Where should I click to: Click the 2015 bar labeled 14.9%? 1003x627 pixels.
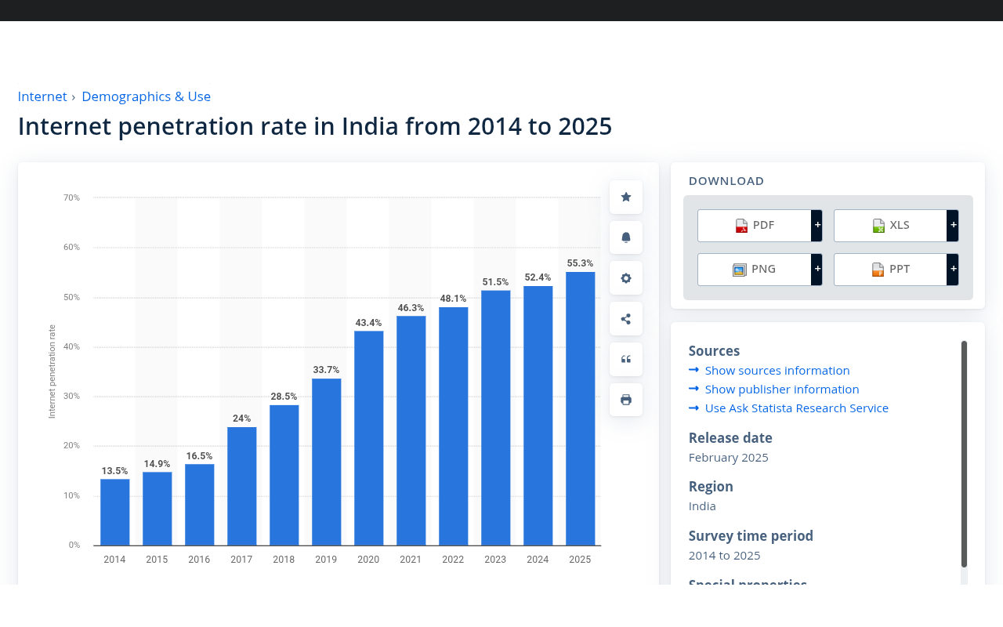157,509
